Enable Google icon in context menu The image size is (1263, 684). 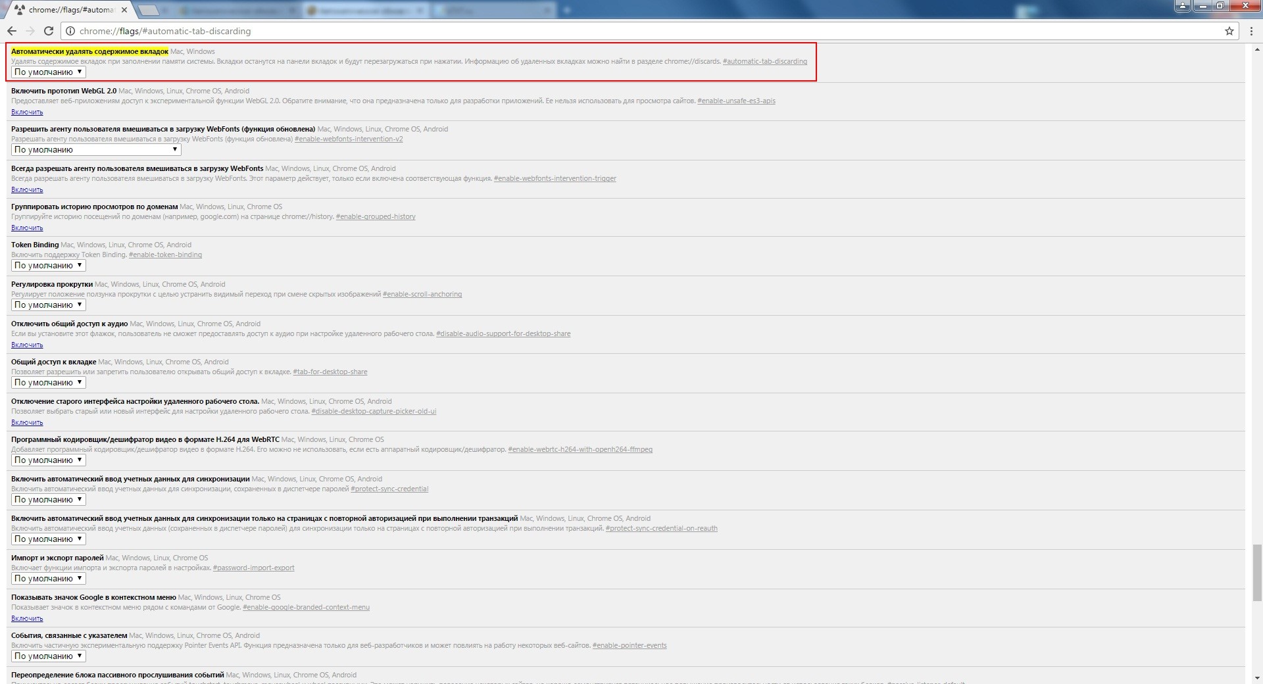coord(27,619)
